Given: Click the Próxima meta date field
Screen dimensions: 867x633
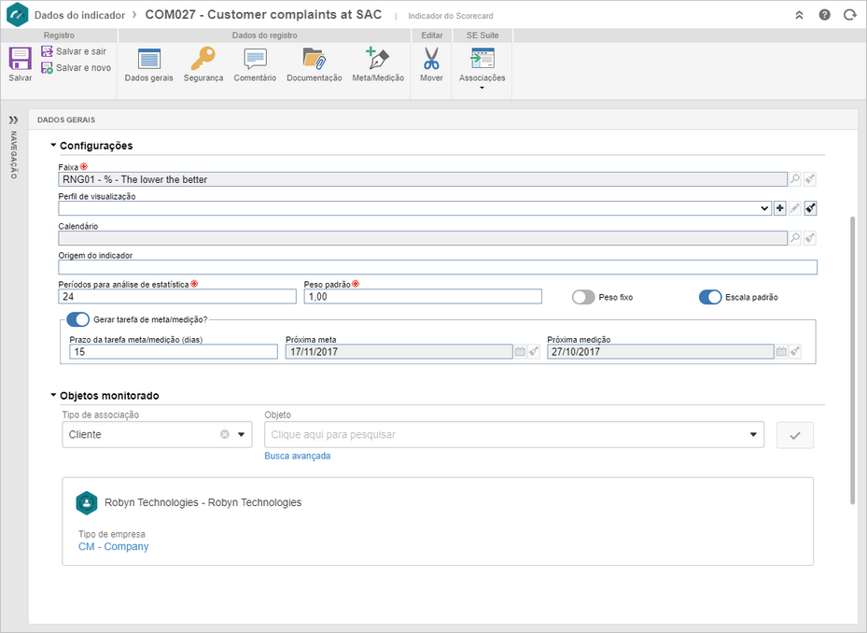Looking at the screenshot, I should pyautogui.click(x=399, y=352).
